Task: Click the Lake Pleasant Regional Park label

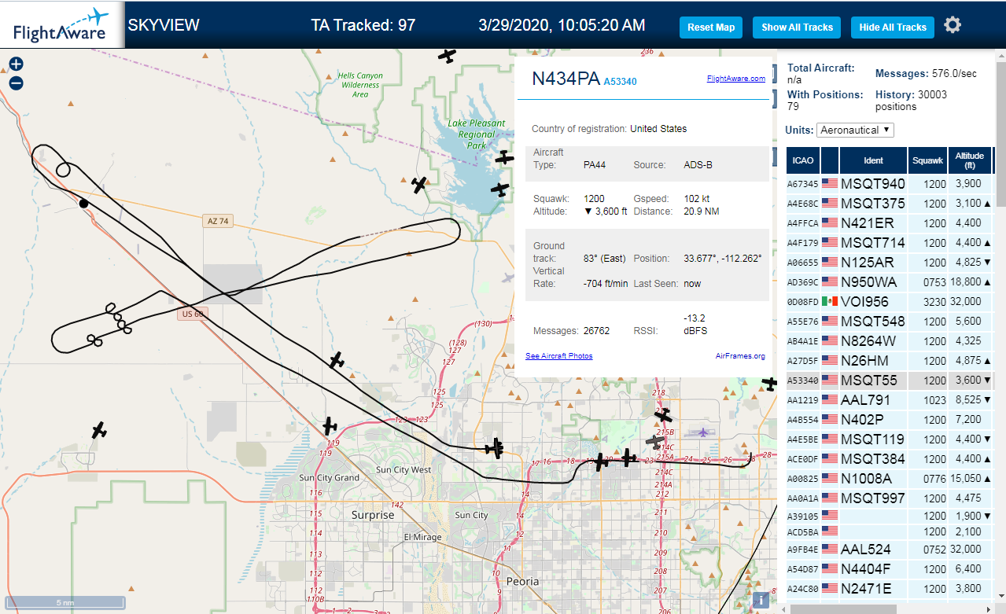Action: coord(477,134)
